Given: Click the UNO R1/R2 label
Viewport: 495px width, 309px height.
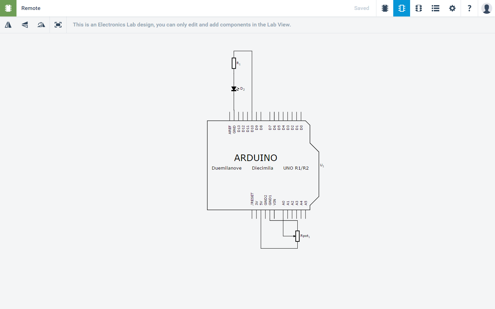Looking at the screenshot, I should 296,168.
